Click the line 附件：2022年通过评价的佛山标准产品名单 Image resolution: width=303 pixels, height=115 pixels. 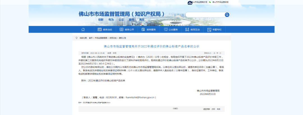[x=103, y=81]
